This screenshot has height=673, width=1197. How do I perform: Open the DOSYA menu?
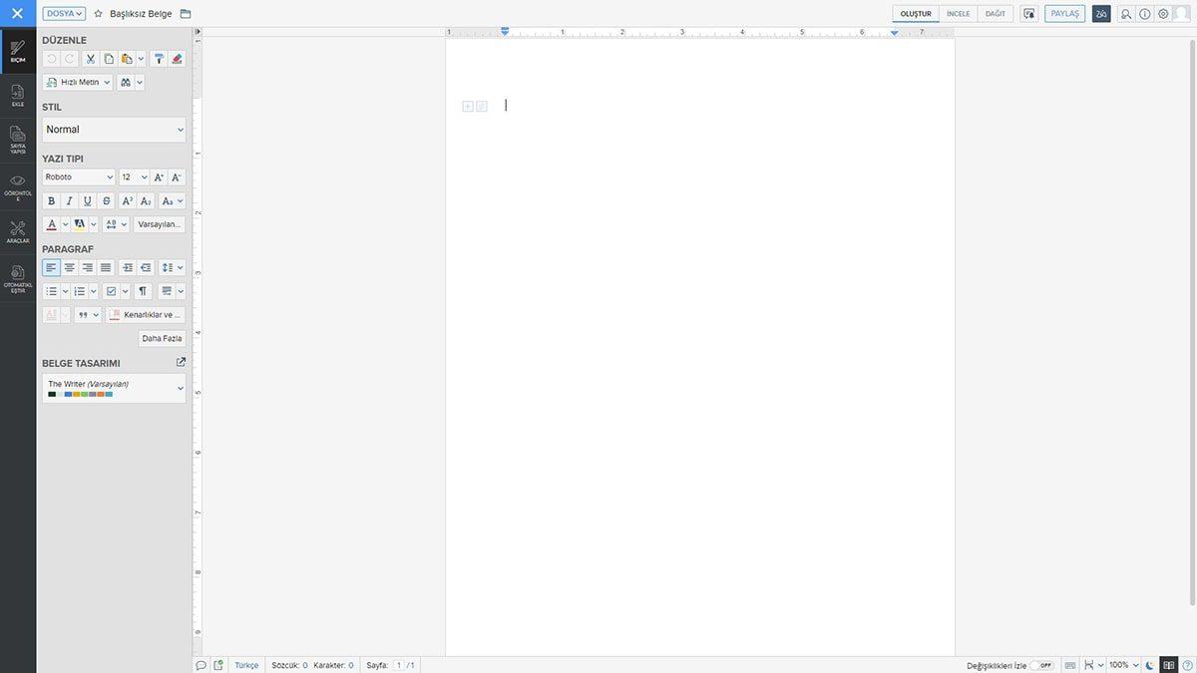click(x=64, y=12)
